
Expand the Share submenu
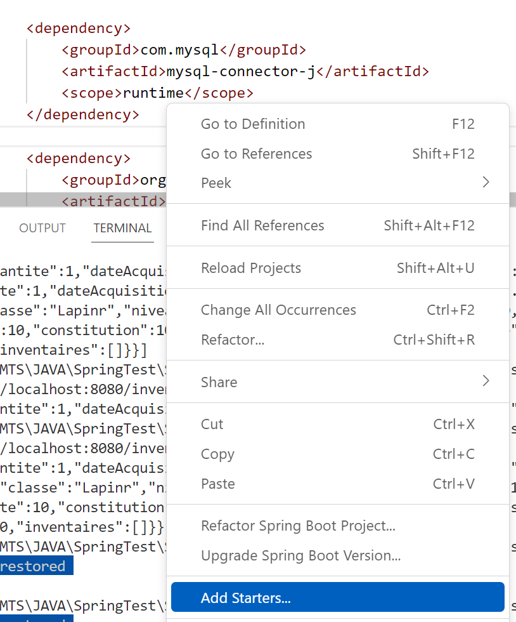click(x=337, y=382)
